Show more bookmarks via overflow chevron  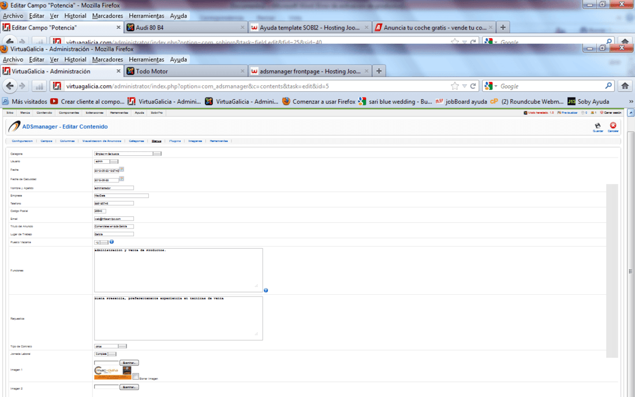coord(630,102)
